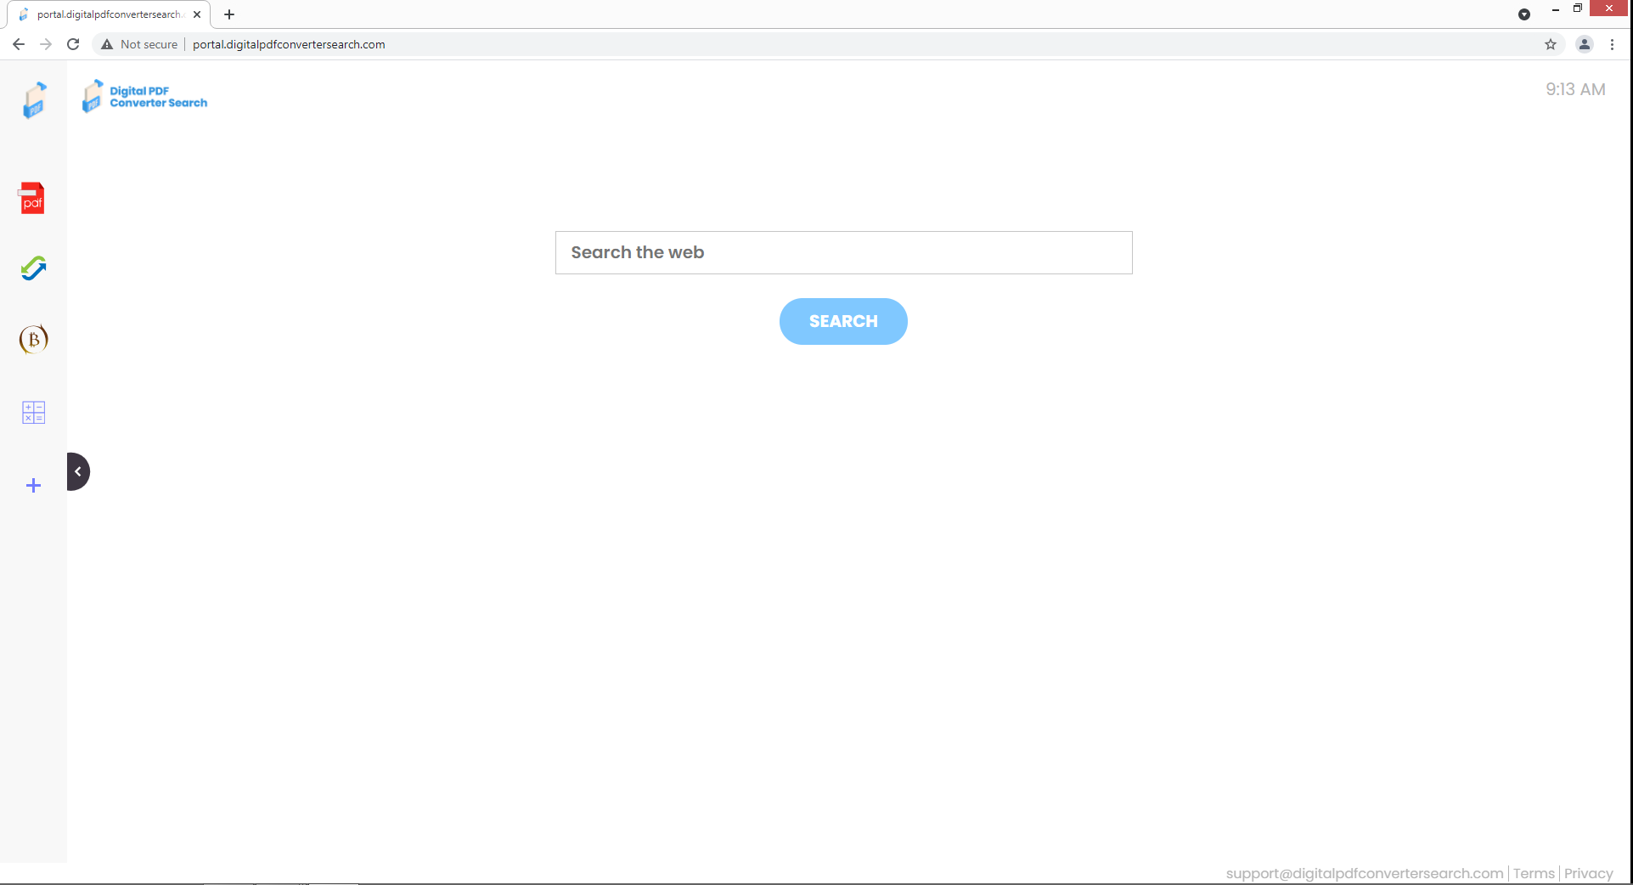Go forward using browser forward arrow
Screen dimensions: 1633x885
tap(46, 44)
